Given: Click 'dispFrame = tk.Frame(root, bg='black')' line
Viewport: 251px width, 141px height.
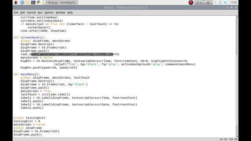Looking at the screenshot, I should tap(54, 84).
